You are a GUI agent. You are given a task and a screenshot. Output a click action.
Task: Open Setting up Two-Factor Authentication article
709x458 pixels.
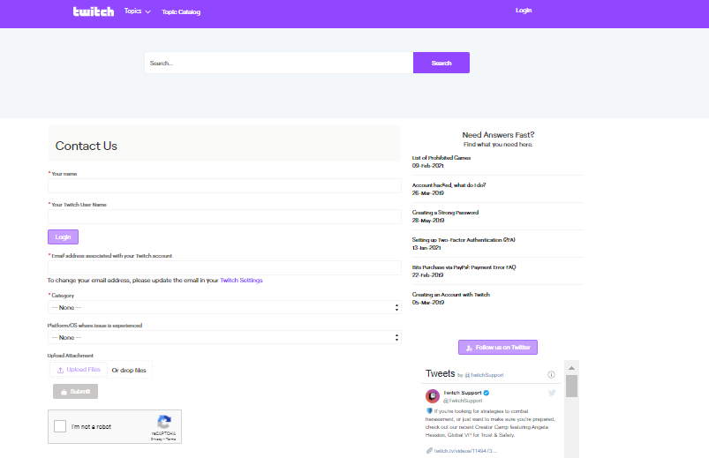(464, 240)
